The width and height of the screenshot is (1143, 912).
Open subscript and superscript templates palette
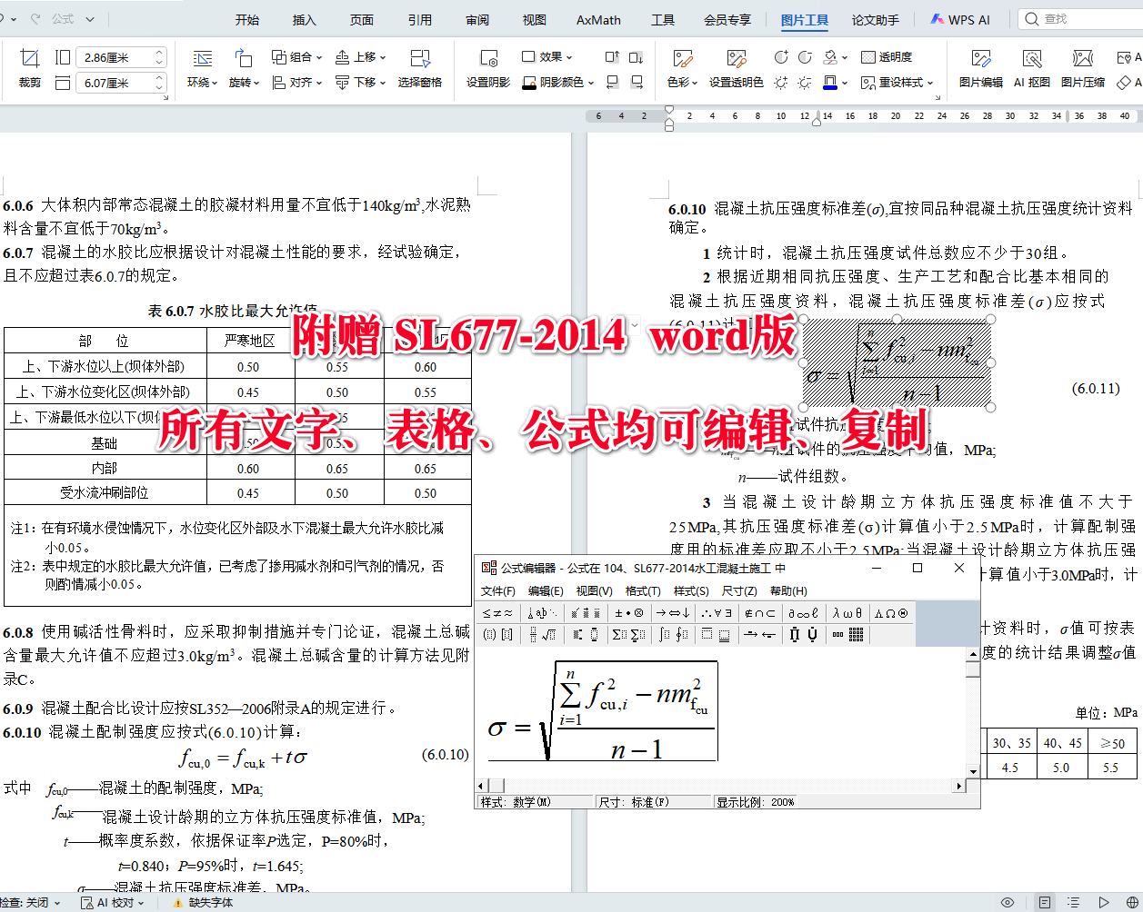coord(586,635)
